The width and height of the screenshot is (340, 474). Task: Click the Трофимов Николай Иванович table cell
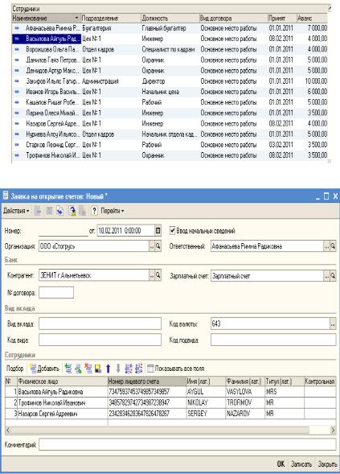[x=63, y=402]
